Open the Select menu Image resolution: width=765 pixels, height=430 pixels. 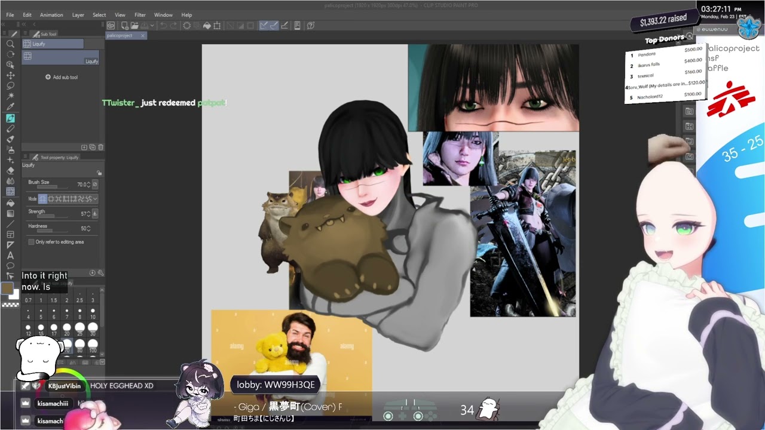[99, 15]
